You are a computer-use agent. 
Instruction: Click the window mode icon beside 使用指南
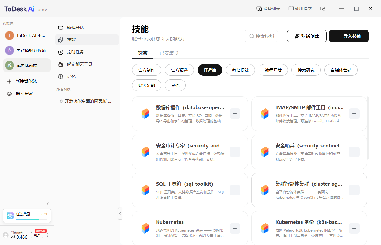tap(323, 9)
